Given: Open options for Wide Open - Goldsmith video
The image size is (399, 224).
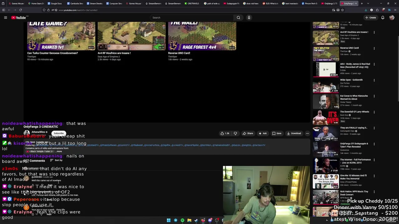Looking at the screenshot, I should (x=374, y=80).
